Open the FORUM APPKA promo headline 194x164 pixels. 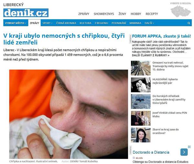pyautogui.click(x=161, y=36)
